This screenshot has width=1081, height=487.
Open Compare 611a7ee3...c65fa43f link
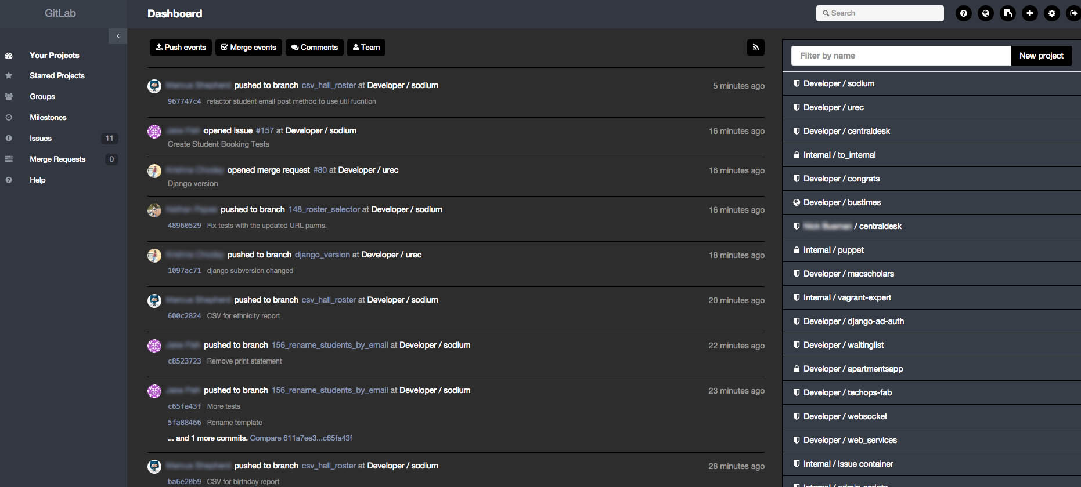click(x=301, y=438)
